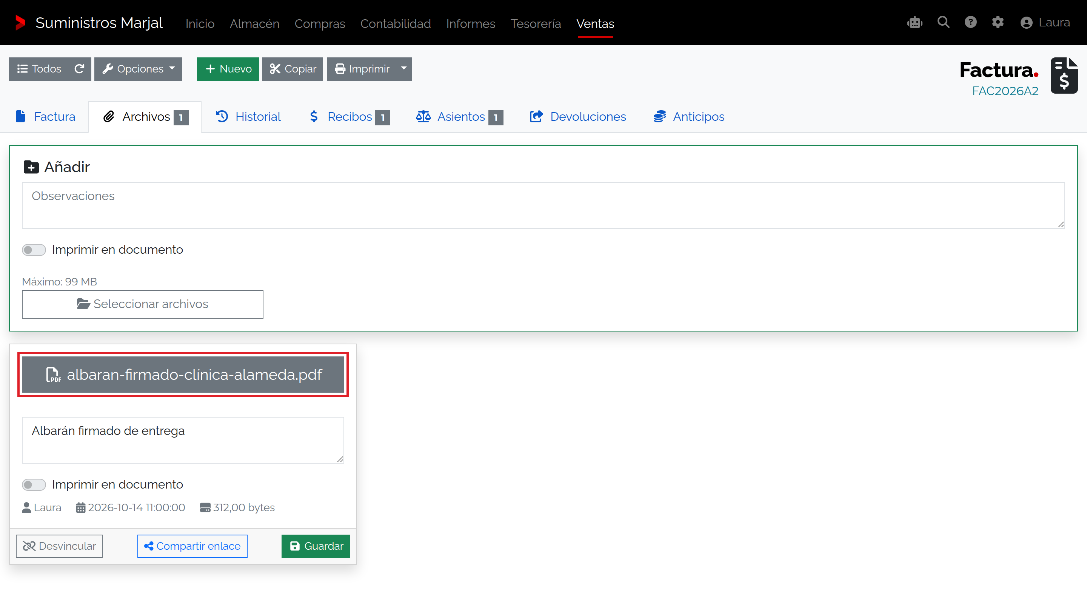Open the help question mark icon

[x=970, y=22]
